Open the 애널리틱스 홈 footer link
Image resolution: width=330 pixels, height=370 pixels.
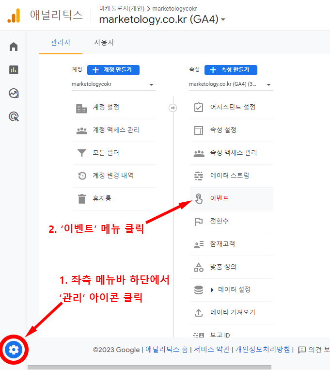point(167,350)
